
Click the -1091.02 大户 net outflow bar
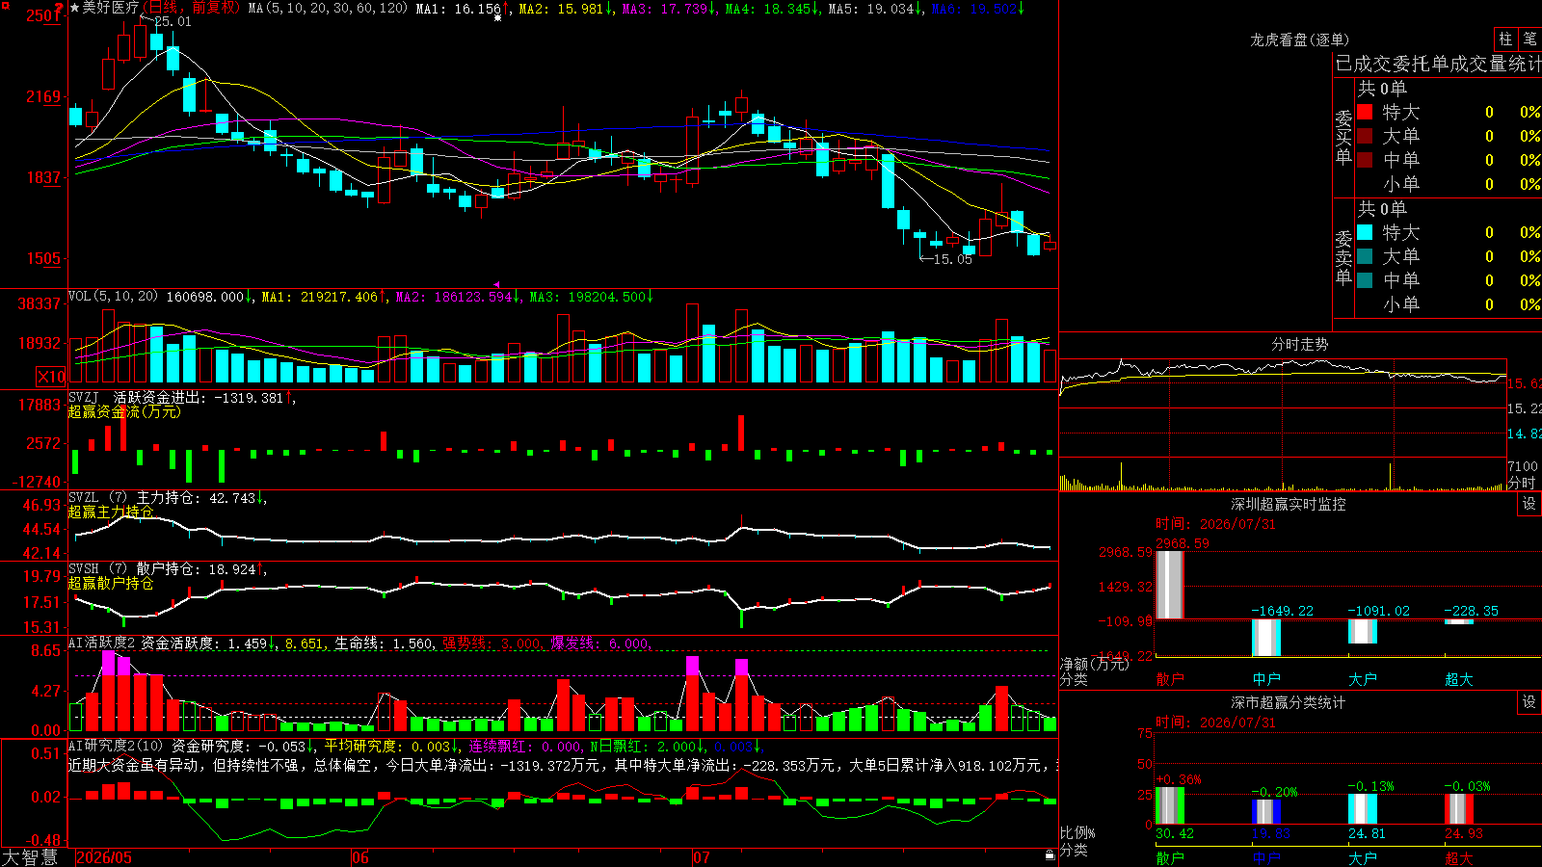click(x=1363, y=631)
